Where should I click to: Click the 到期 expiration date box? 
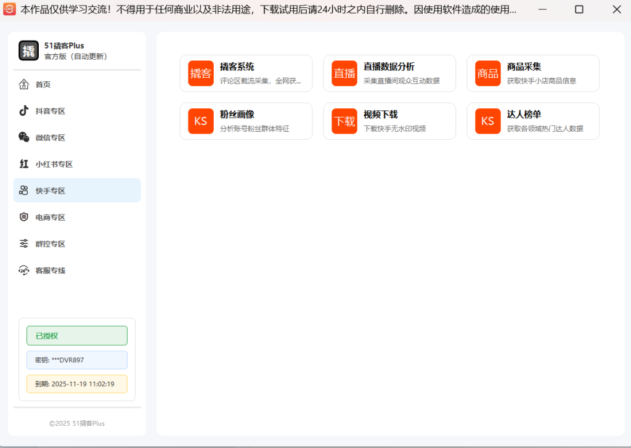click(x=77, y=384)
